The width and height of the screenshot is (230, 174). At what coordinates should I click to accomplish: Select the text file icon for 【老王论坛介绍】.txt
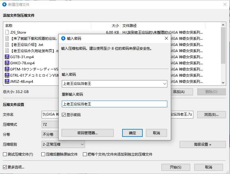pos(7,44)
